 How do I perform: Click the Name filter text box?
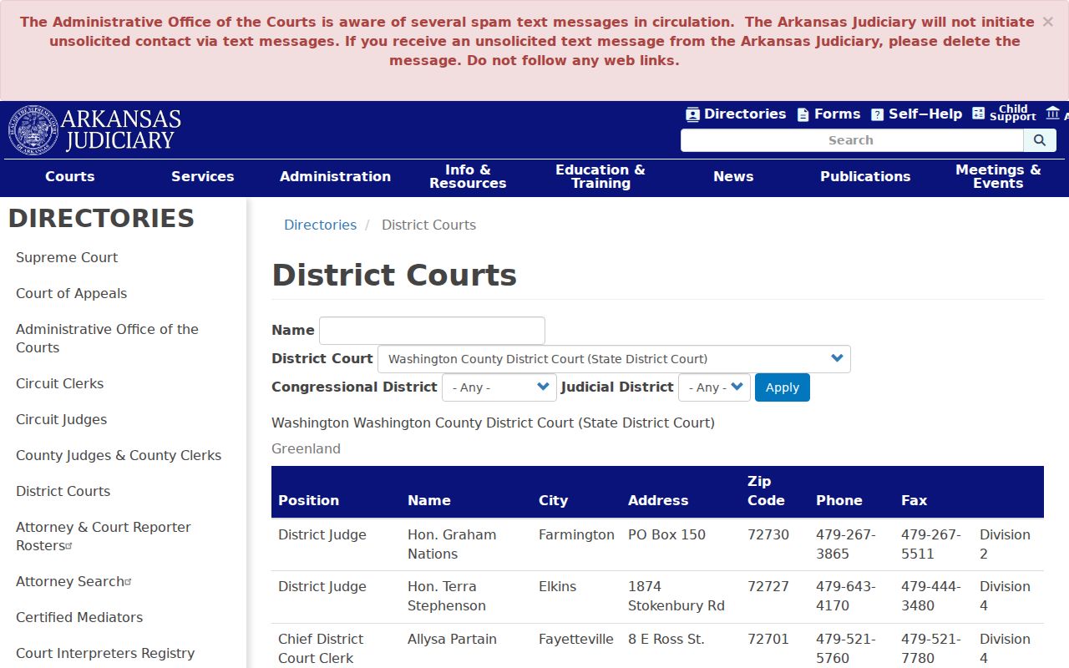pos(432,331)
